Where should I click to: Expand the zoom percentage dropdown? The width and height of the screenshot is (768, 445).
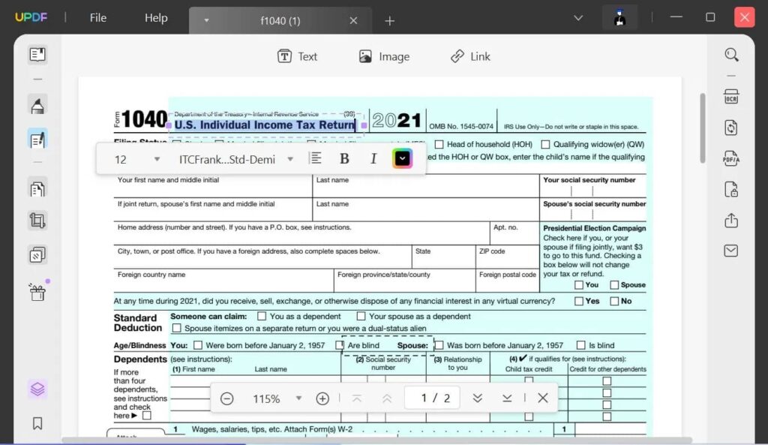tap(299, 398)
